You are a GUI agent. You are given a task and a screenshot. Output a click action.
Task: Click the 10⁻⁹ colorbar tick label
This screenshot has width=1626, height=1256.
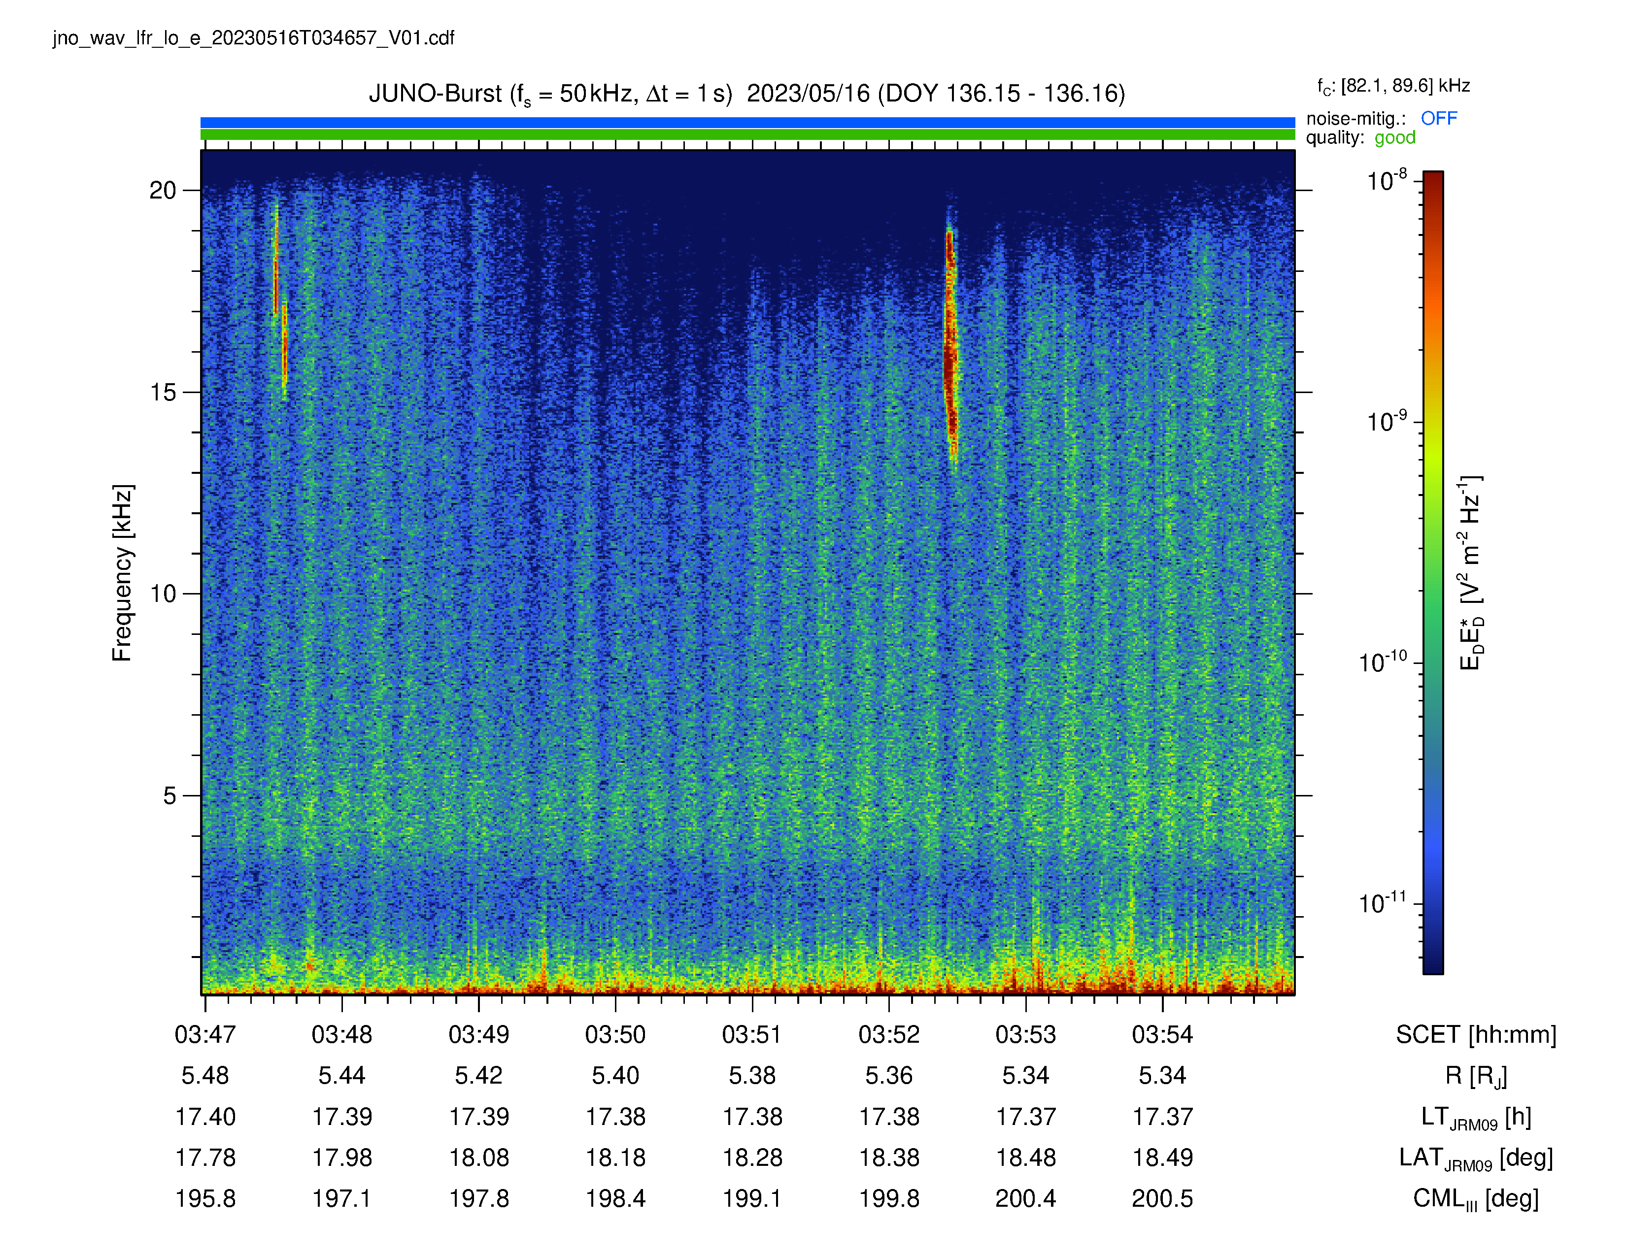1386,421
